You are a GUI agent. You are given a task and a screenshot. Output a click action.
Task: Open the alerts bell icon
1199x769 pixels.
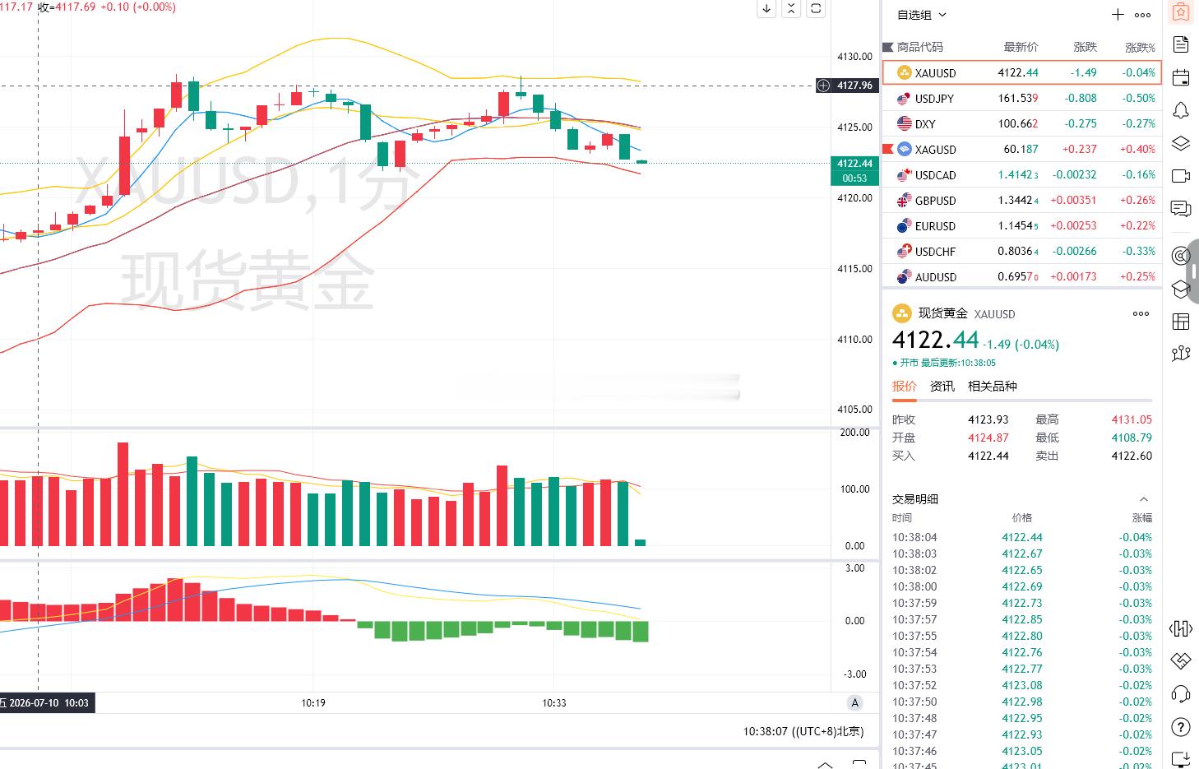(x=1181, y=111)
